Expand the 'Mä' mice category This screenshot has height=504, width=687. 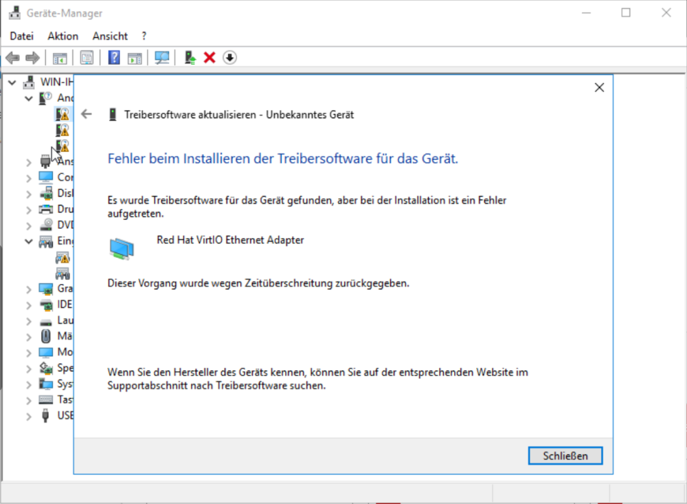coord(28,337)
